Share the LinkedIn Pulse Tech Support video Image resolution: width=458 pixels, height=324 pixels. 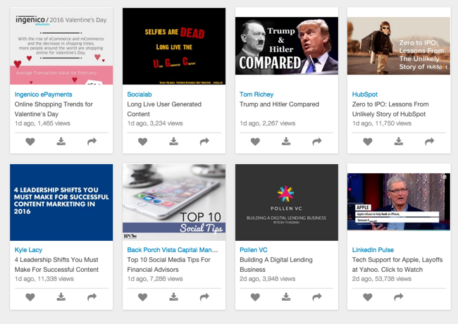point(398,297)
